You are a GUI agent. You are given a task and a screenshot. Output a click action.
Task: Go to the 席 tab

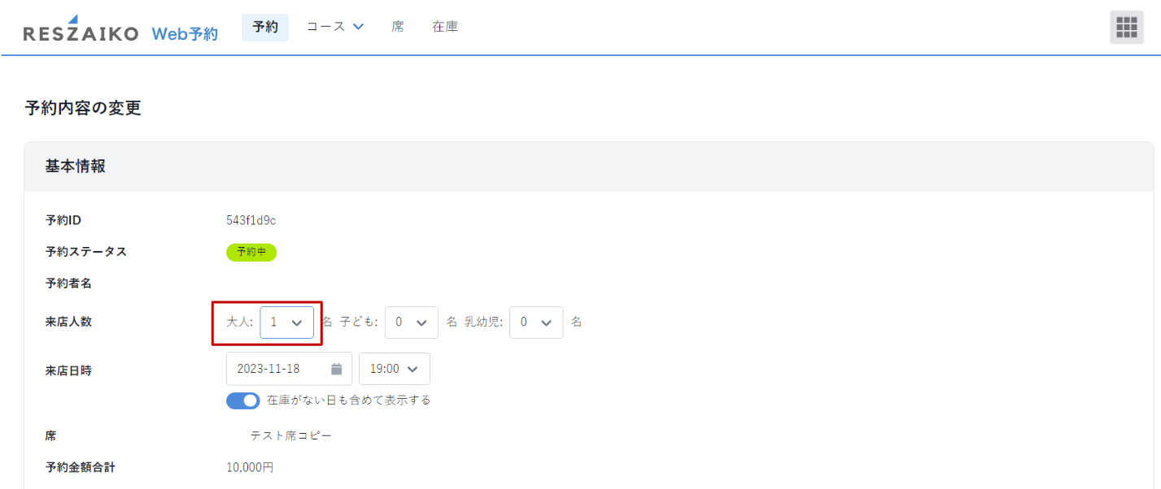coord(397,27)
